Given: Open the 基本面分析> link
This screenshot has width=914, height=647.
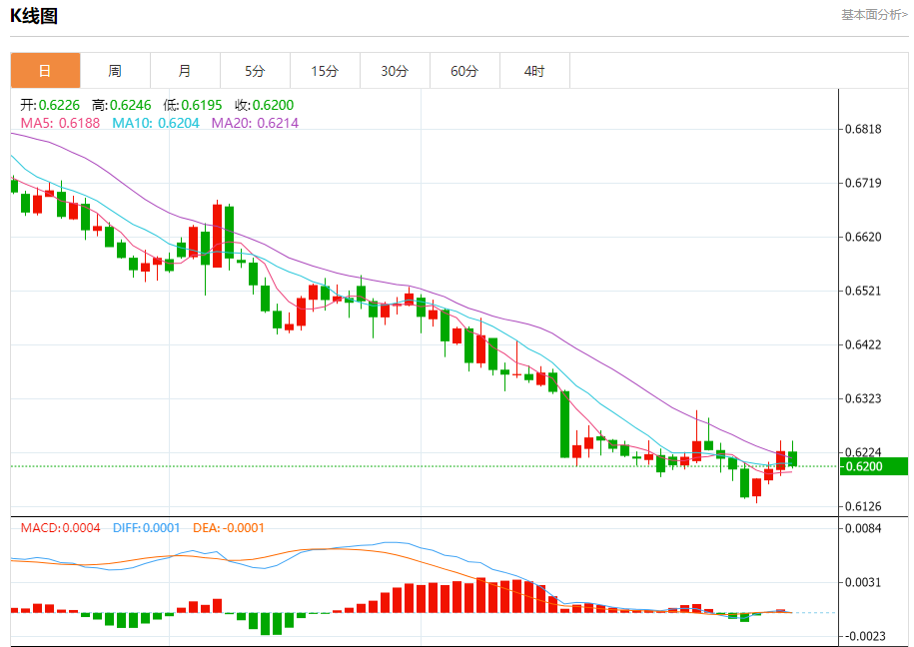Looking at the screenshot, I should 874,15.
